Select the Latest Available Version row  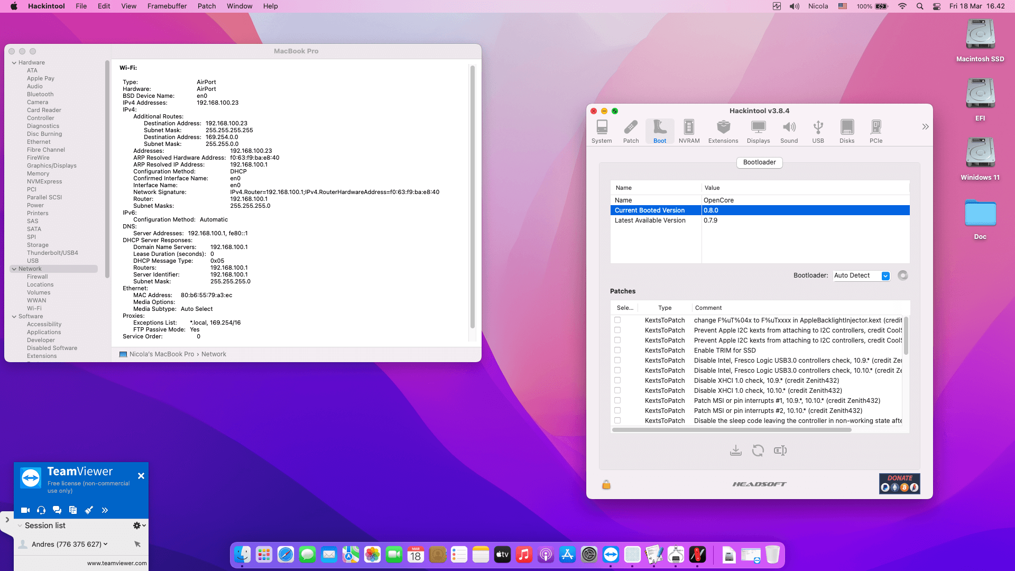pyautogui.click(x=760, y=220)
